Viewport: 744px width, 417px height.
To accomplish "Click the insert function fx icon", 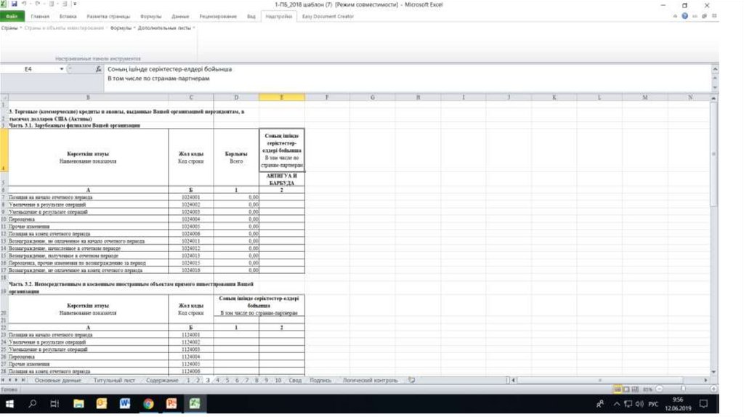I will pos(98,69).
